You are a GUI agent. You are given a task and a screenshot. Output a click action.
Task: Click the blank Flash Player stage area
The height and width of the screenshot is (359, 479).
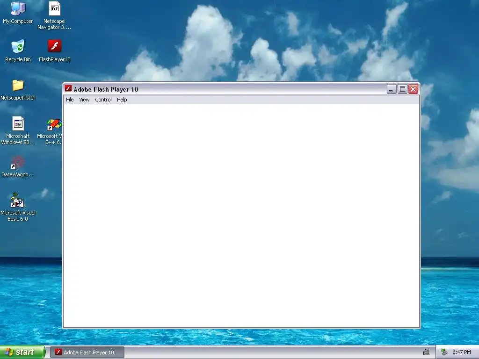coord(241,216)
